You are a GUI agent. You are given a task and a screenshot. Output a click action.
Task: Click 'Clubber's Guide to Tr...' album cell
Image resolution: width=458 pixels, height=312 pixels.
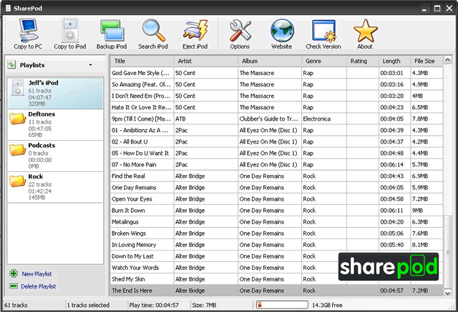[x=269, y=119]
